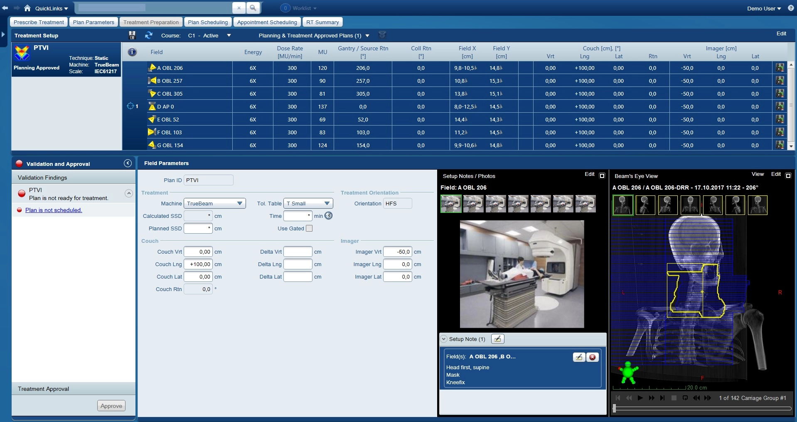Screen dimensions: 797x422
Task: Open the RT Summary tab
Action: [322, 22]
